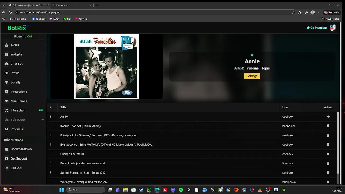Bookmark this page with star icon

[293, 12]
